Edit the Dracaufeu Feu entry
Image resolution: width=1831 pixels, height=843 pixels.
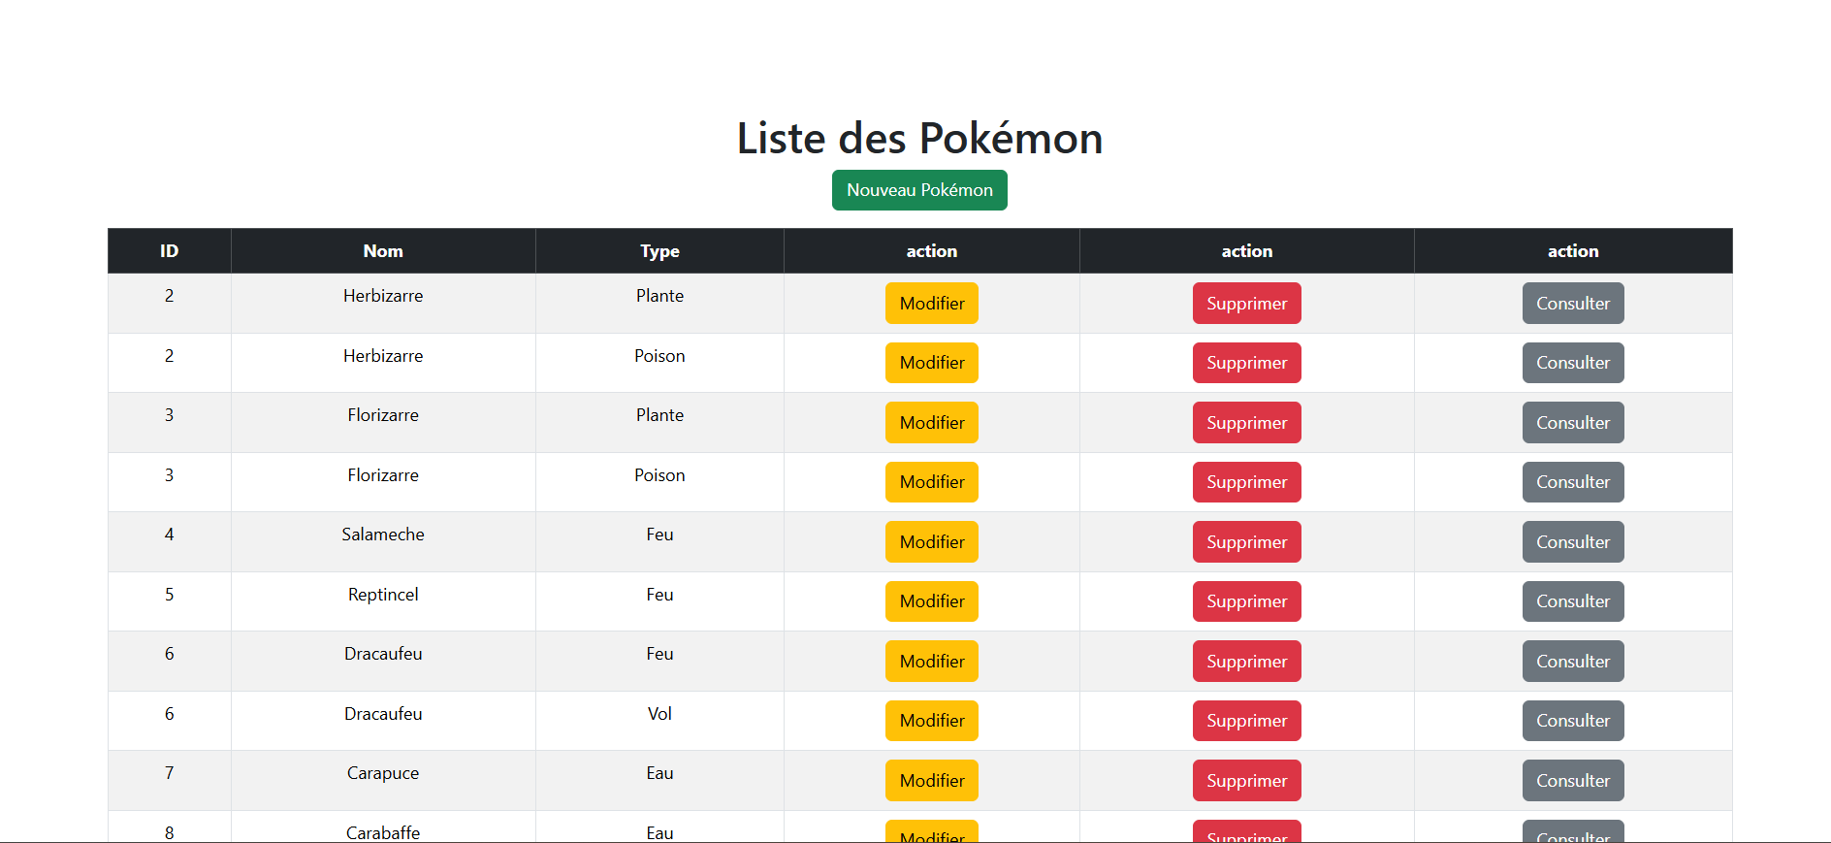[x=931, y=662]
